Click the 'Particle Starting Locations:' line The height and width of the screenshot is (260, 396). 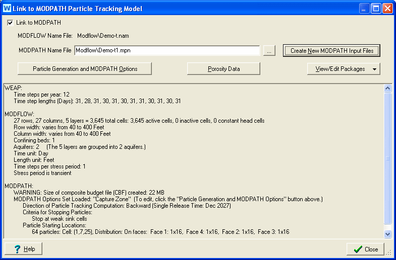point(54,225)
